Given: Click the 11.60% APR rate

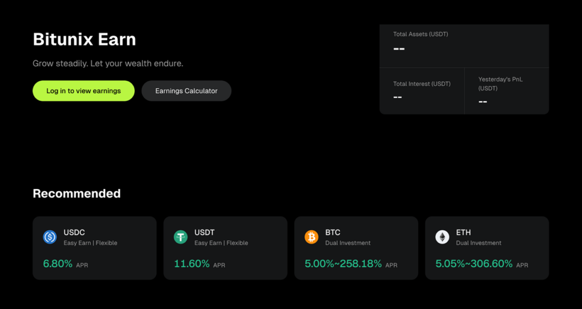Looking at the screenshot, I should [192, 264].
